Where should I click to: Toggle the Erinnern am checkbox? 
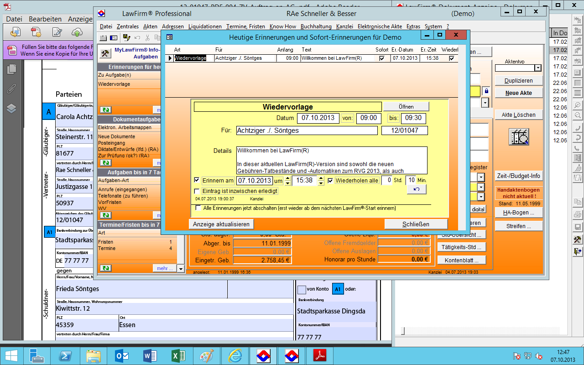tap(197, 180)
